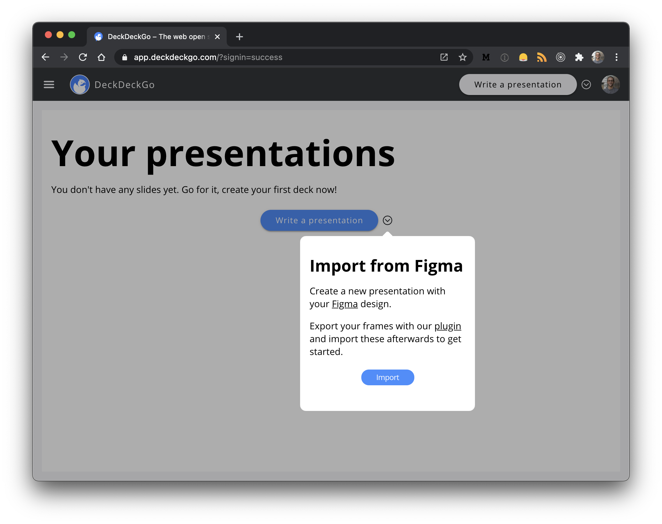Image resolution: width=662 pixels, height=524 pixels.
Task: Open the RSS feed extension icon
Action: click(x=542, y=57)
